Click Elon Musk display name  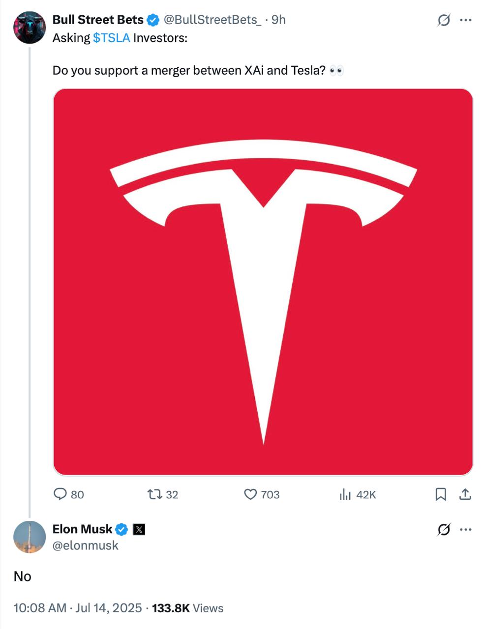coord(83,529)
